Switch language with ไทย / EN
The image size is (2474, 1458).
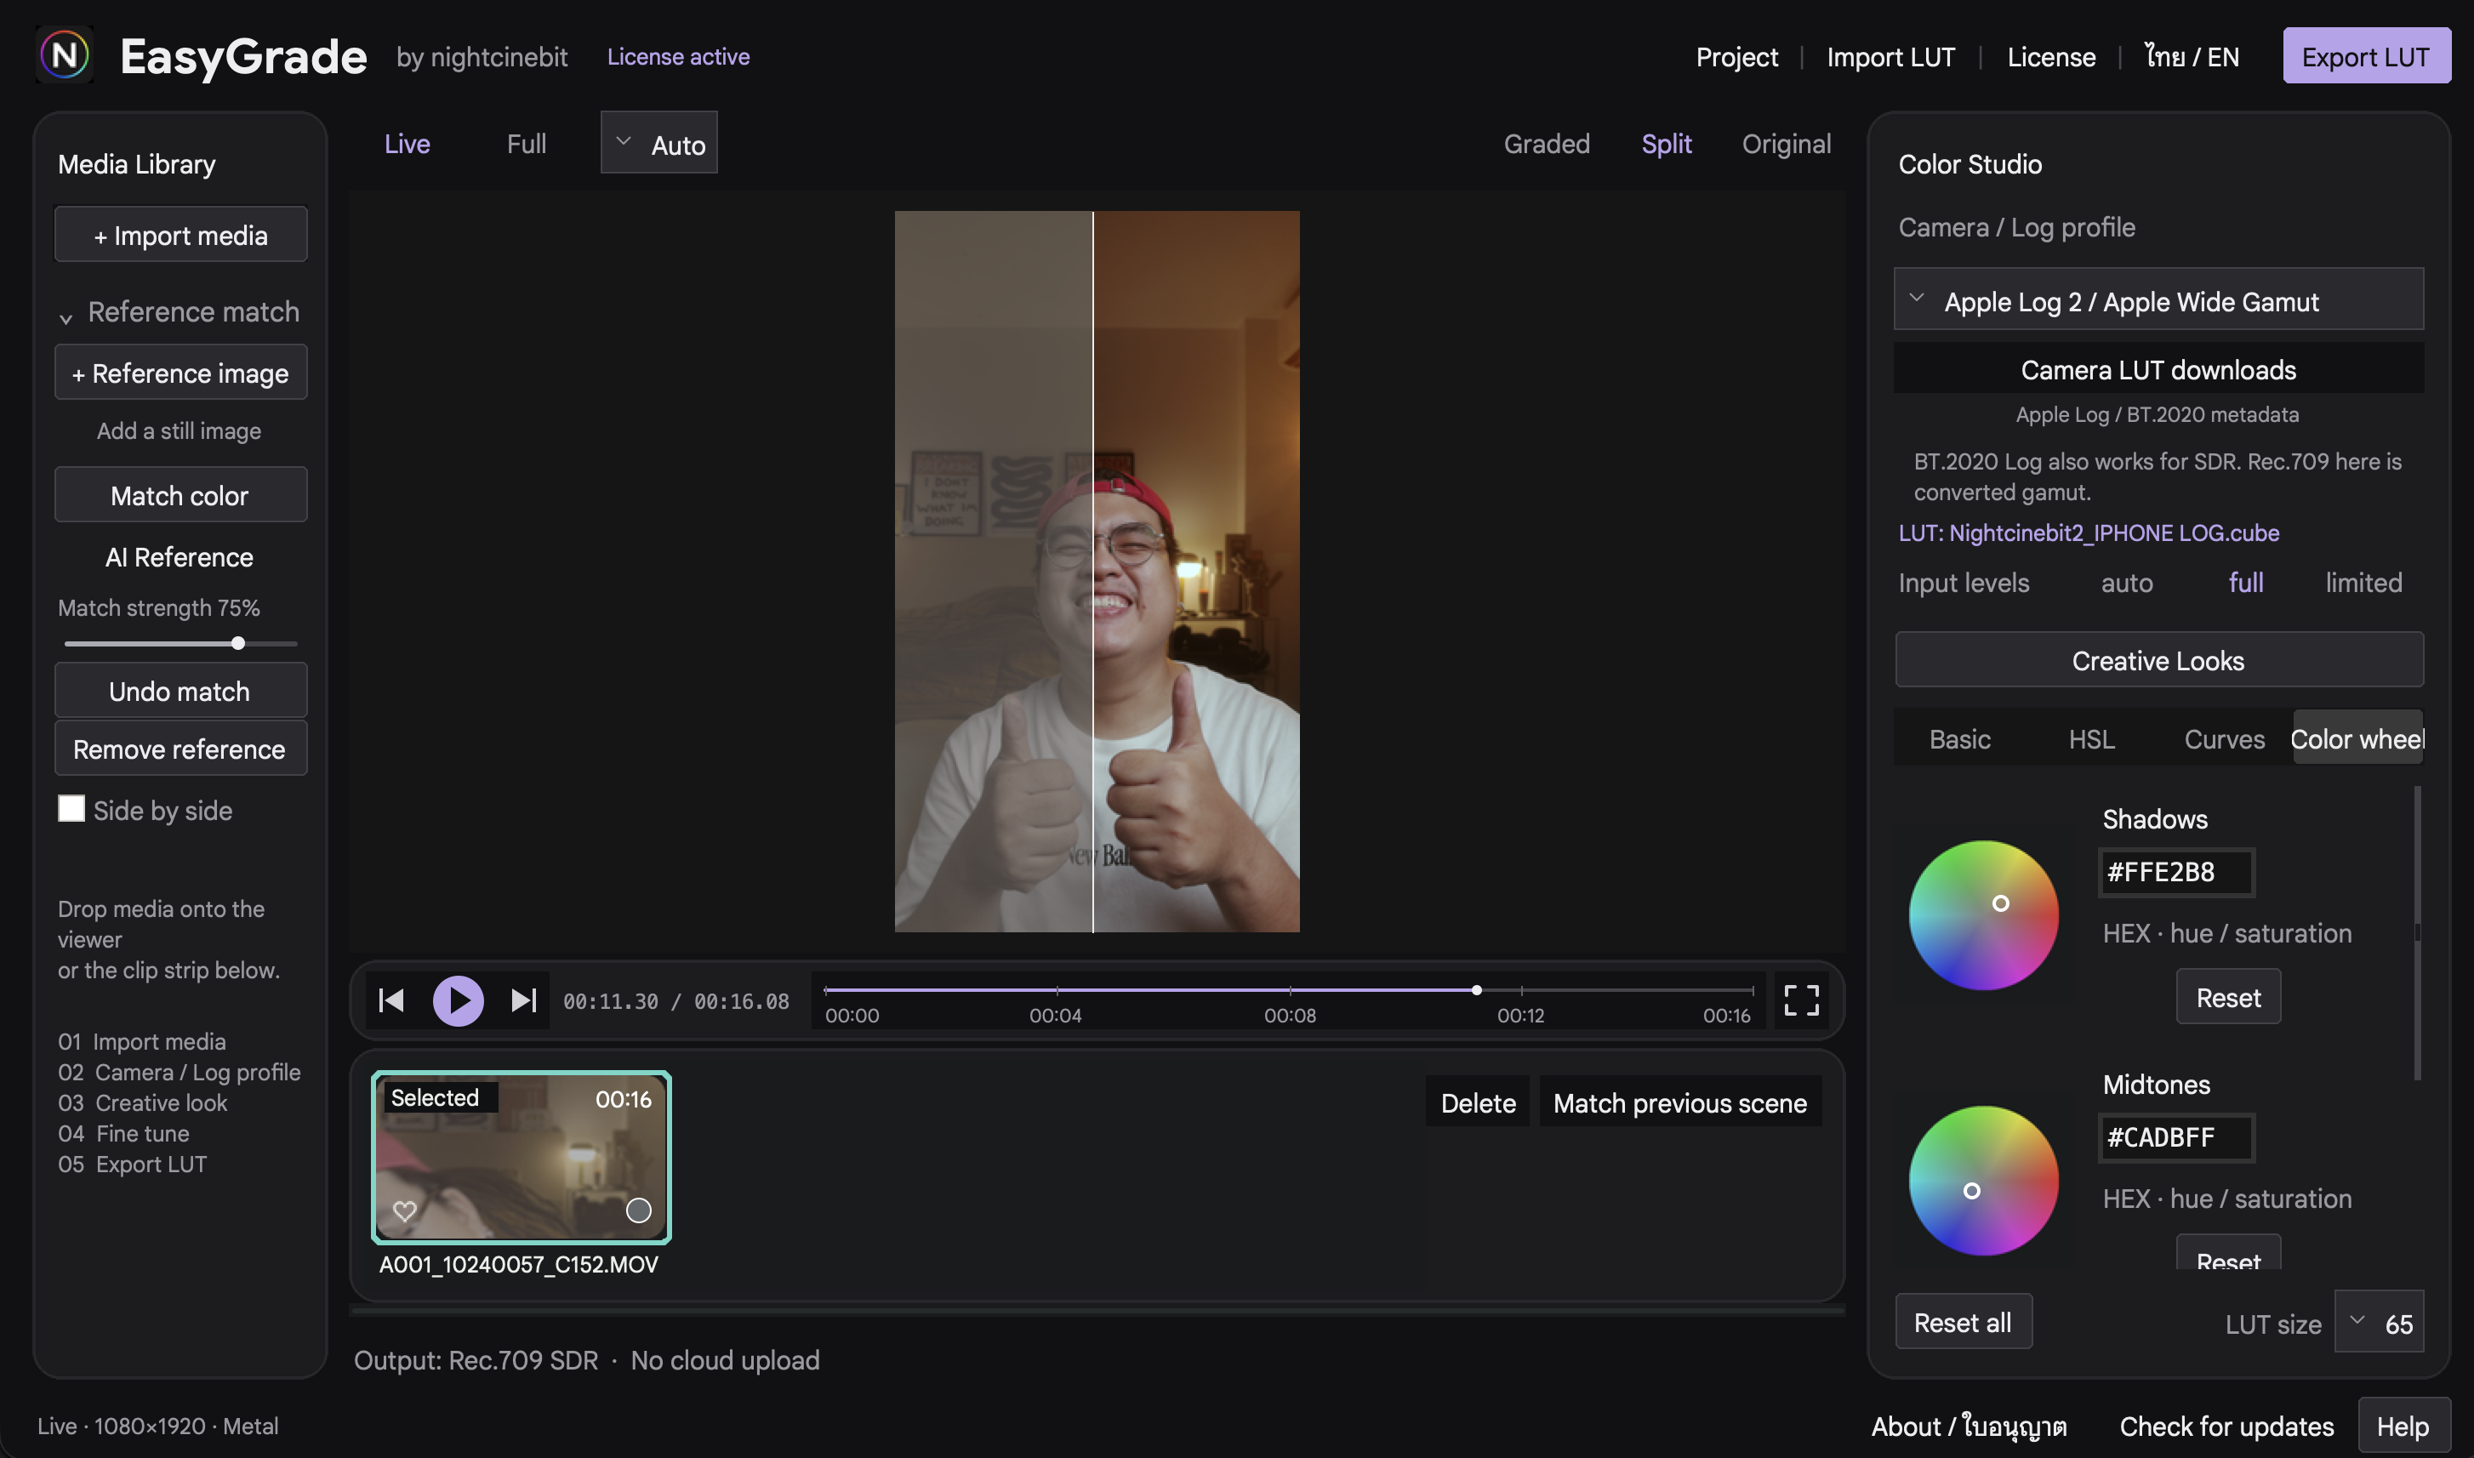click(2191, 56)
